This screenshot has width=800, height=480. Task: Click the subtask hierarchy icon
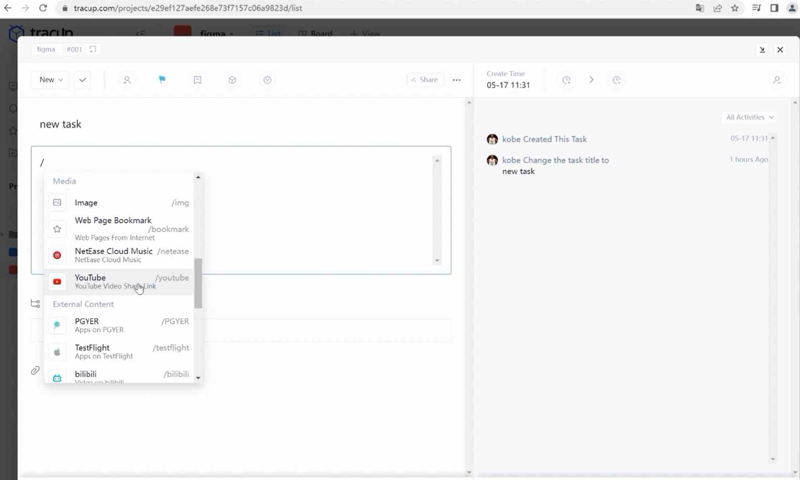(x=35, y=304)
